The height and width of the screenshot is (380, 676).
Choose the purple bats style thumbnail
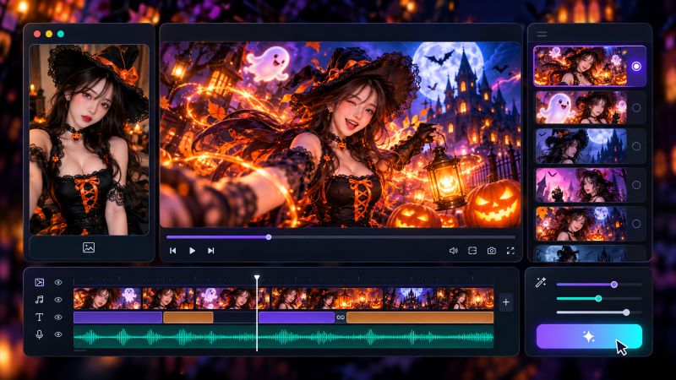click(581, 185)
